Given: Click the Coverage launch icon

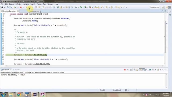Looking at the screenshot, I should [85, 7].
